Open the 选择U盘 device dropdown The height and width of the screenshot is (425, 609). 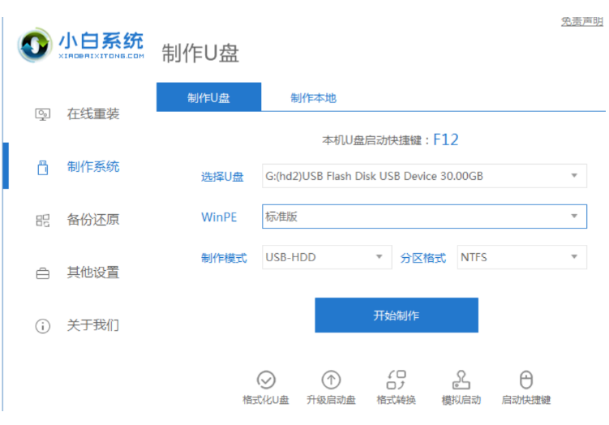[x=424, y=176]
